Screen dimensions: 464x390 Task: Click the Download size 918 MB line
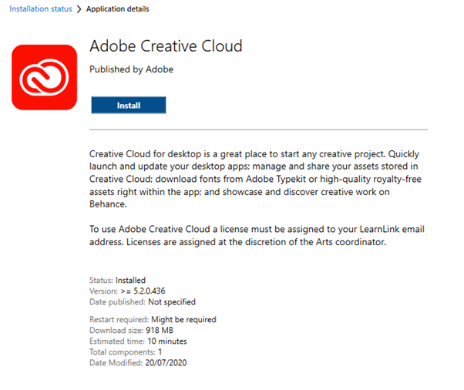pyautogui.click(x=131, y=330)
